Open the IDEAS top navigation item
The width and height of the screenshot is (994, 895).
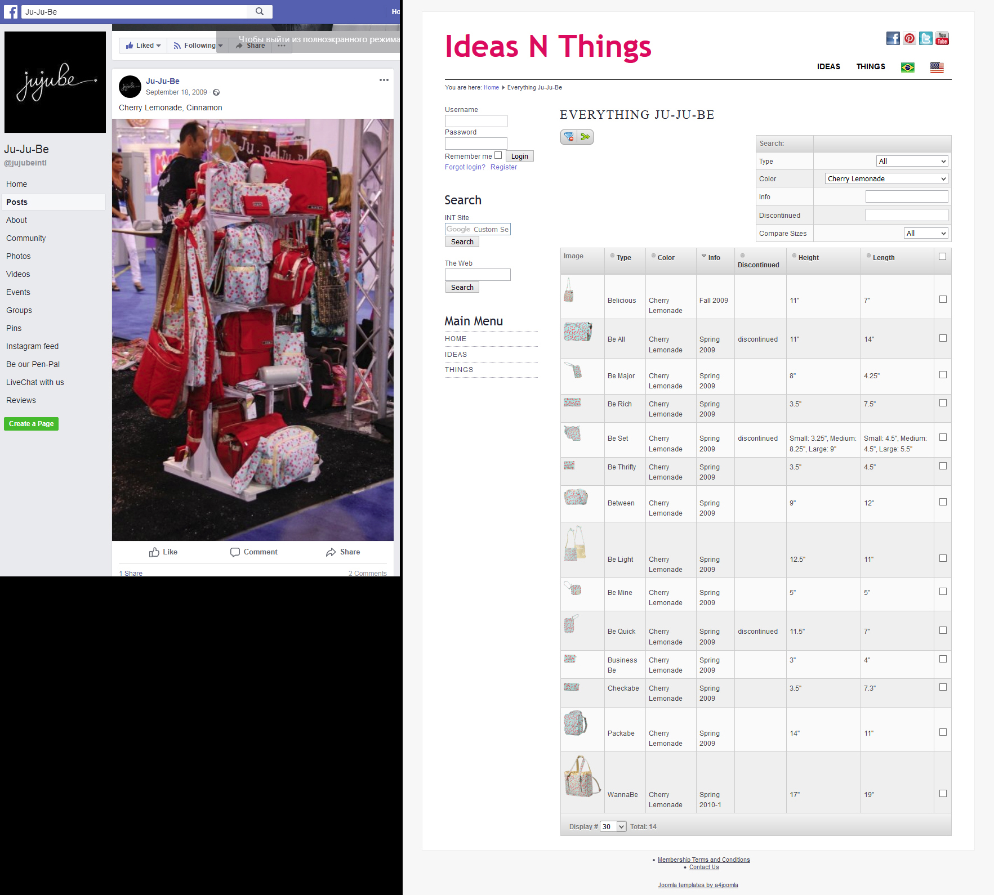[x=828, y=66]
